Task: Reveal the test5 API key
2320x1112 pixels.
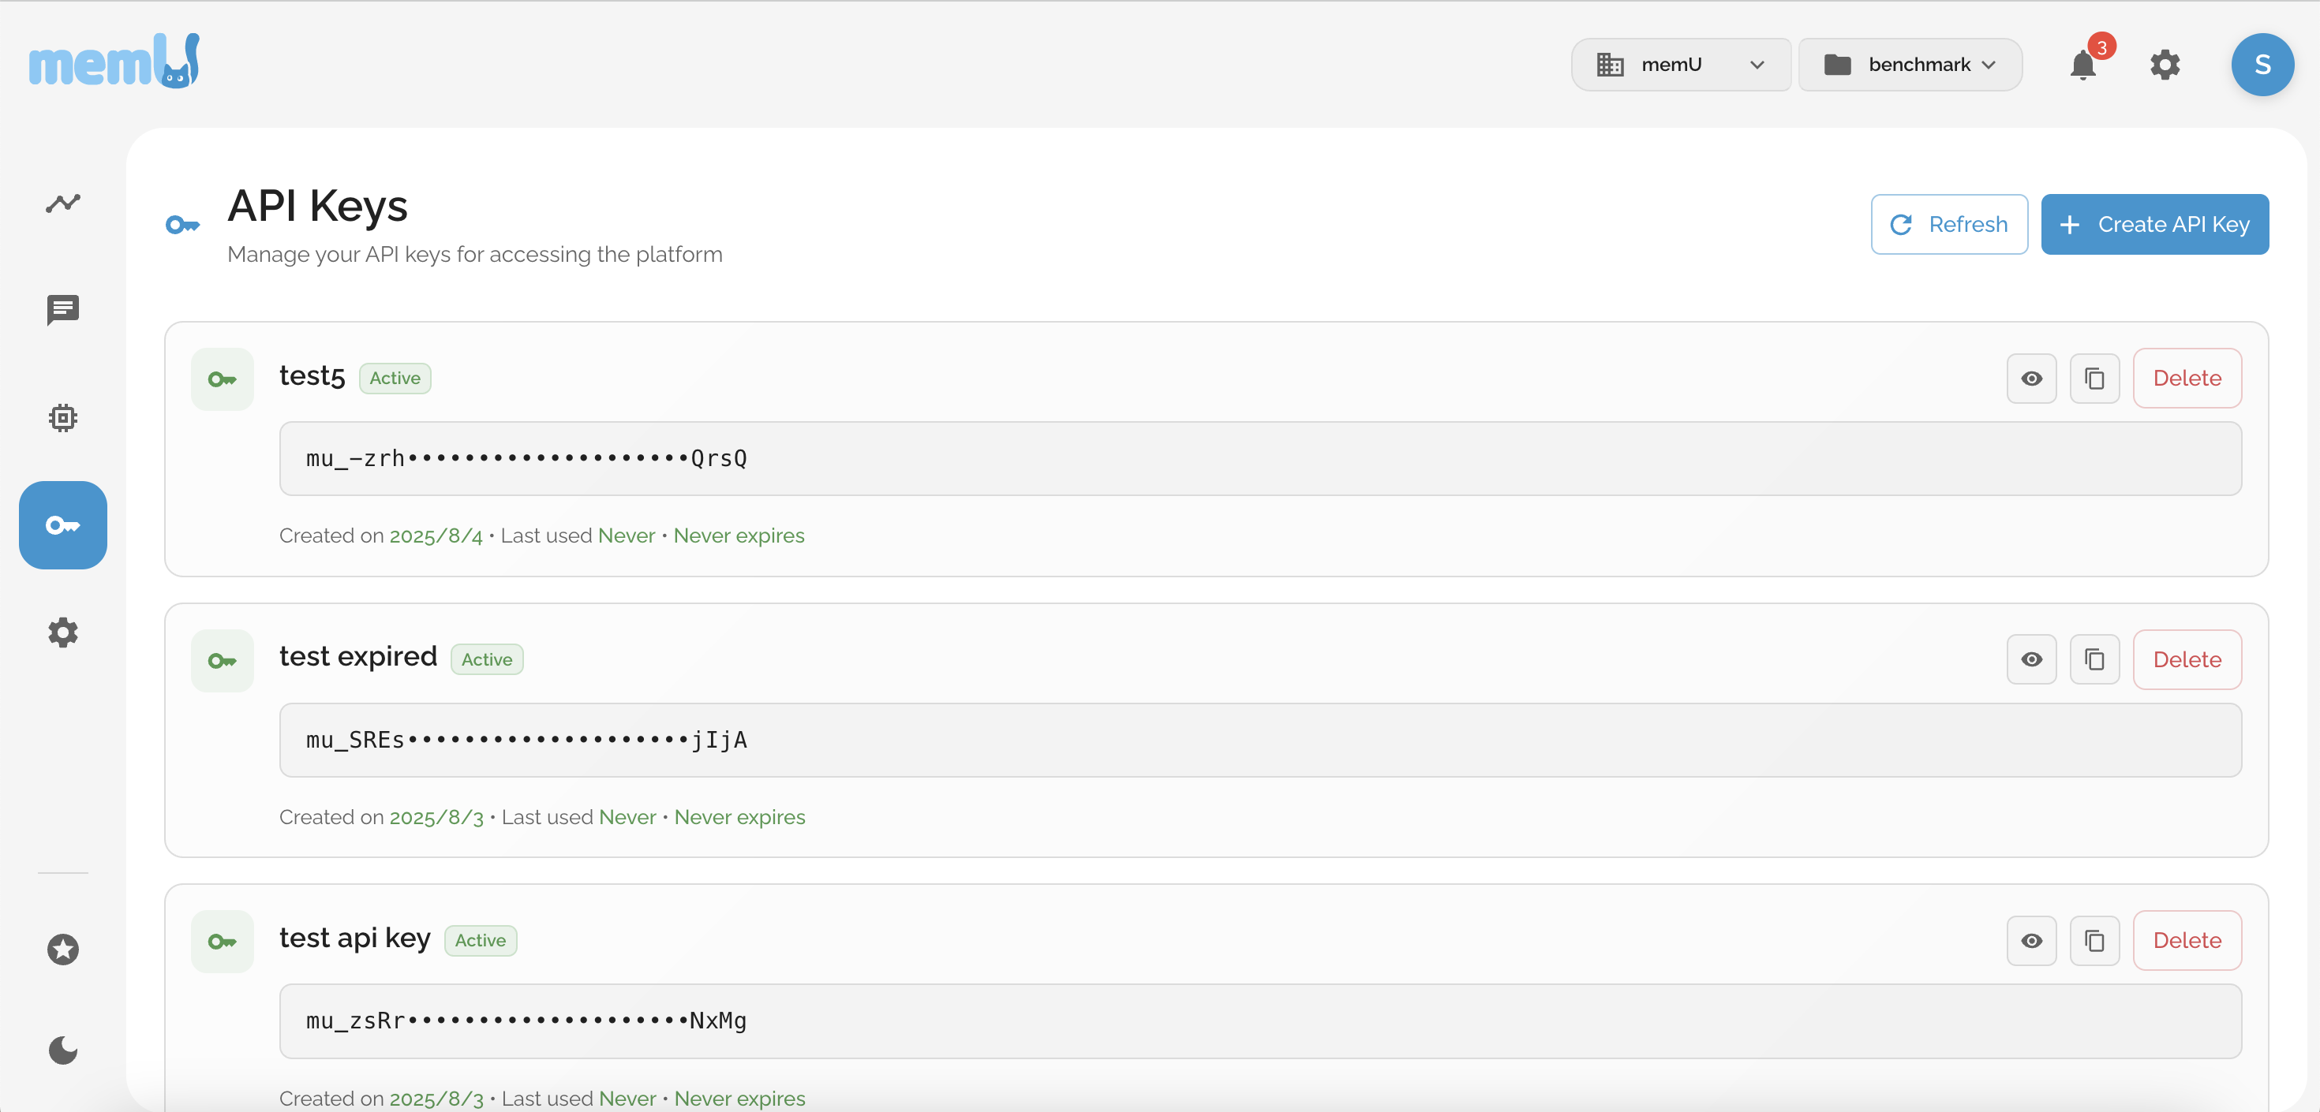Action: (x=2031, y=379)
